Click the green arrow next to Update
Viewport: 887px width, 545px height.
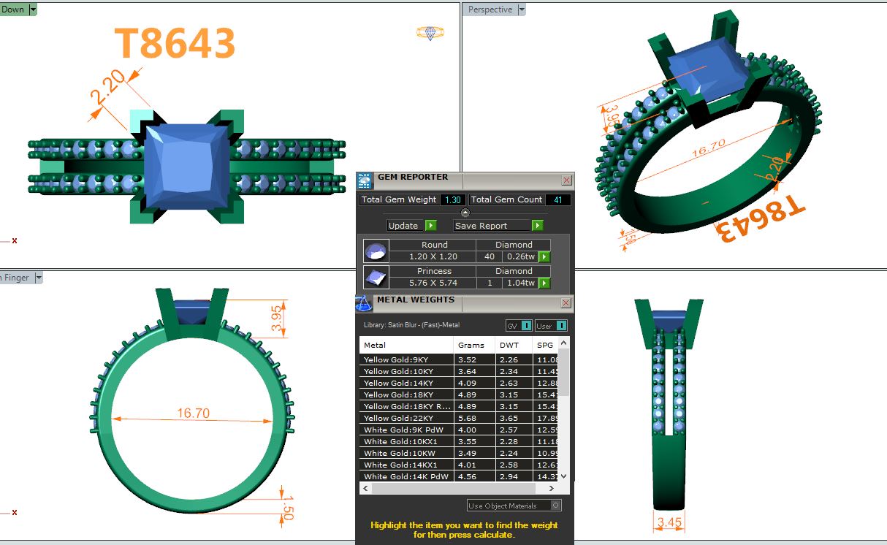point(430,226)
